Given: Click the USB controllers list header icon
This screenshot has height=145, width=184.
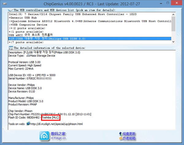Looking at the screenshot, I should pos(11,10).
